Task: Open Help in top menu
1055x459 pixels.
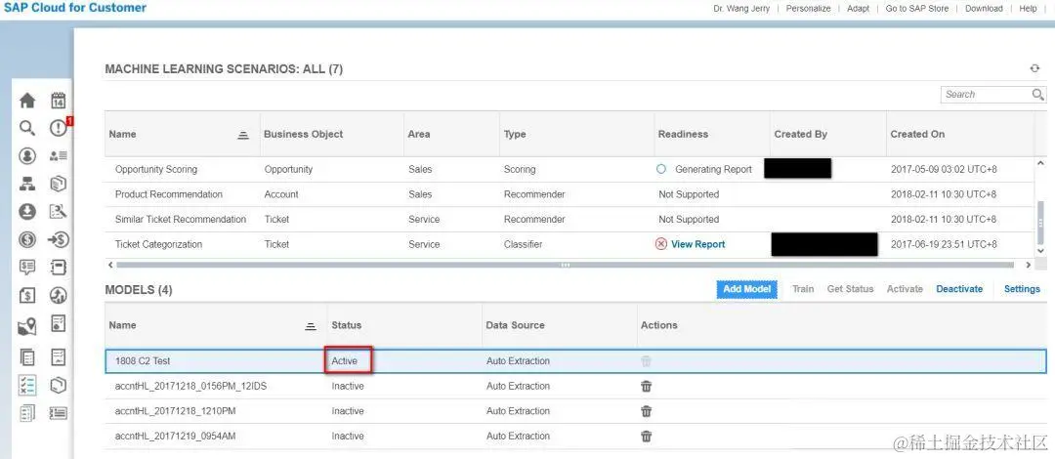Action: 1028,9
